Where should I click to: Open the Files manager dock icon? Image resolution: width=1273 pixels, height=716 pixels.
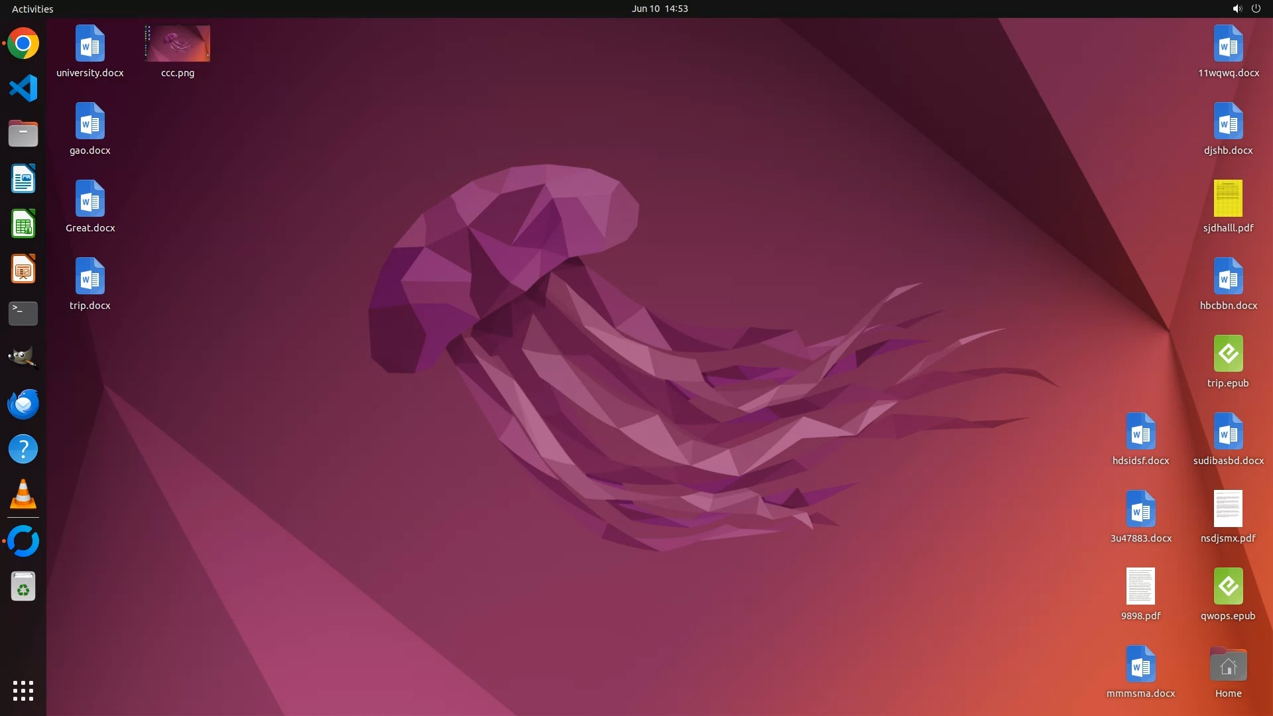coord(23,134)
